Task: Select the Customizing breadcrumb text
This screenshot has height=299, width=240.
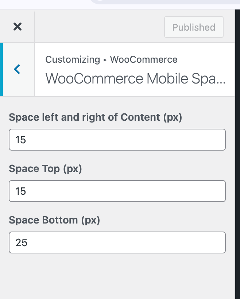Action: tap(73, 59)
